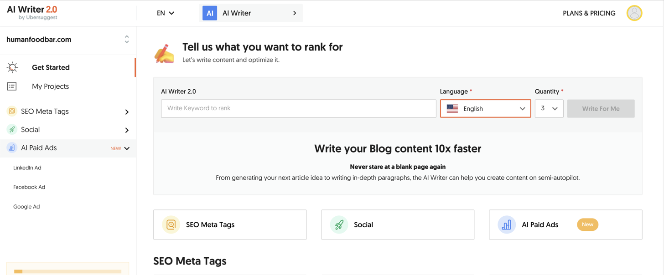Focus the Write Keyword to rank field
Viewport: 664px width, 275px height.
299,108
